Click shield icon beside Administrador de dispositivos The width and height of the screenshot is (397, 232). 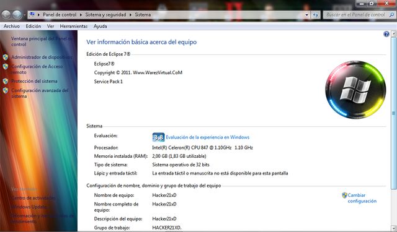click(x=6, y=58)
